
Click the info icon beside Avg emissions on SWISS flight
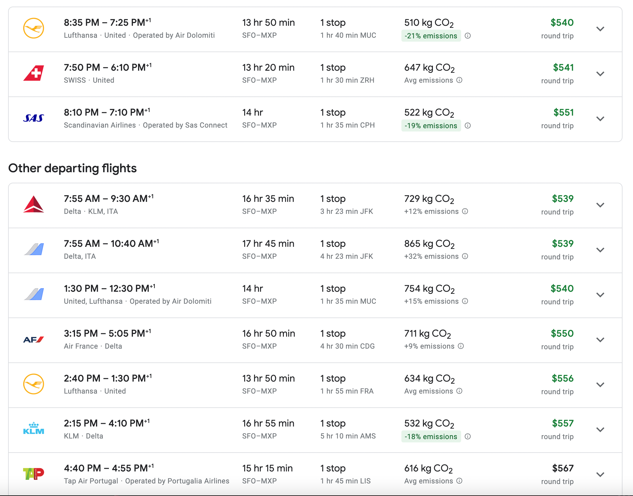[460, 80]
